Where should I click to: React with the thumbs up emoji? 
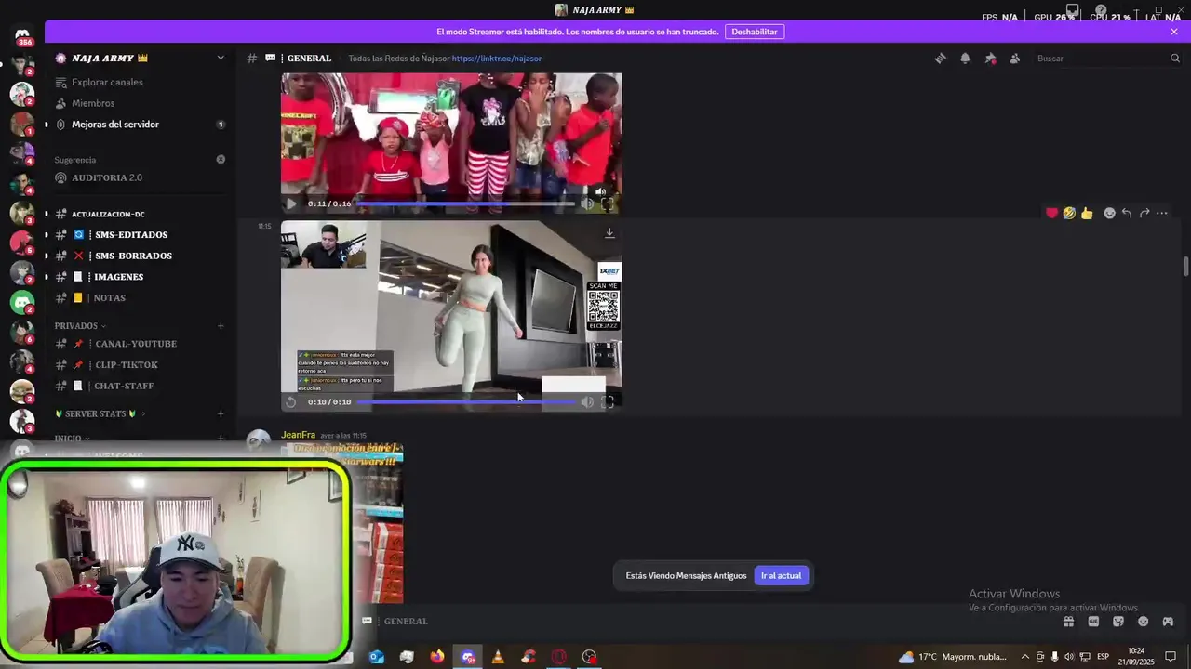point(1087,213)
